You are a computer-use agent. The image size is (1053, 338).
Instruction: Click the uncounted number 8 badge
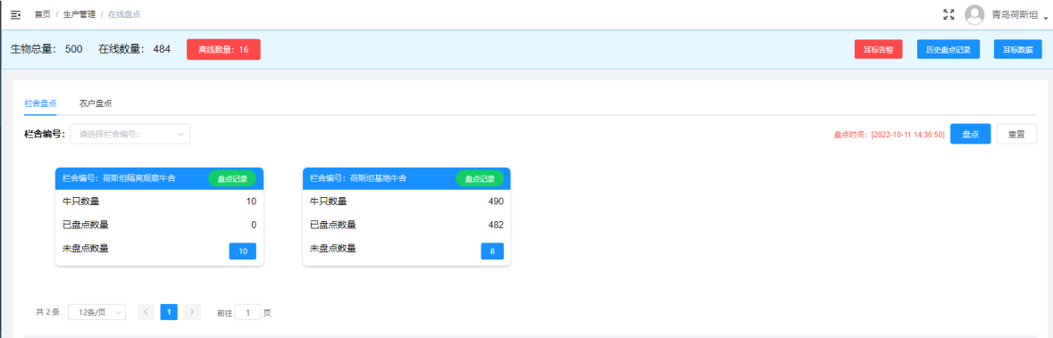(492, 251)
